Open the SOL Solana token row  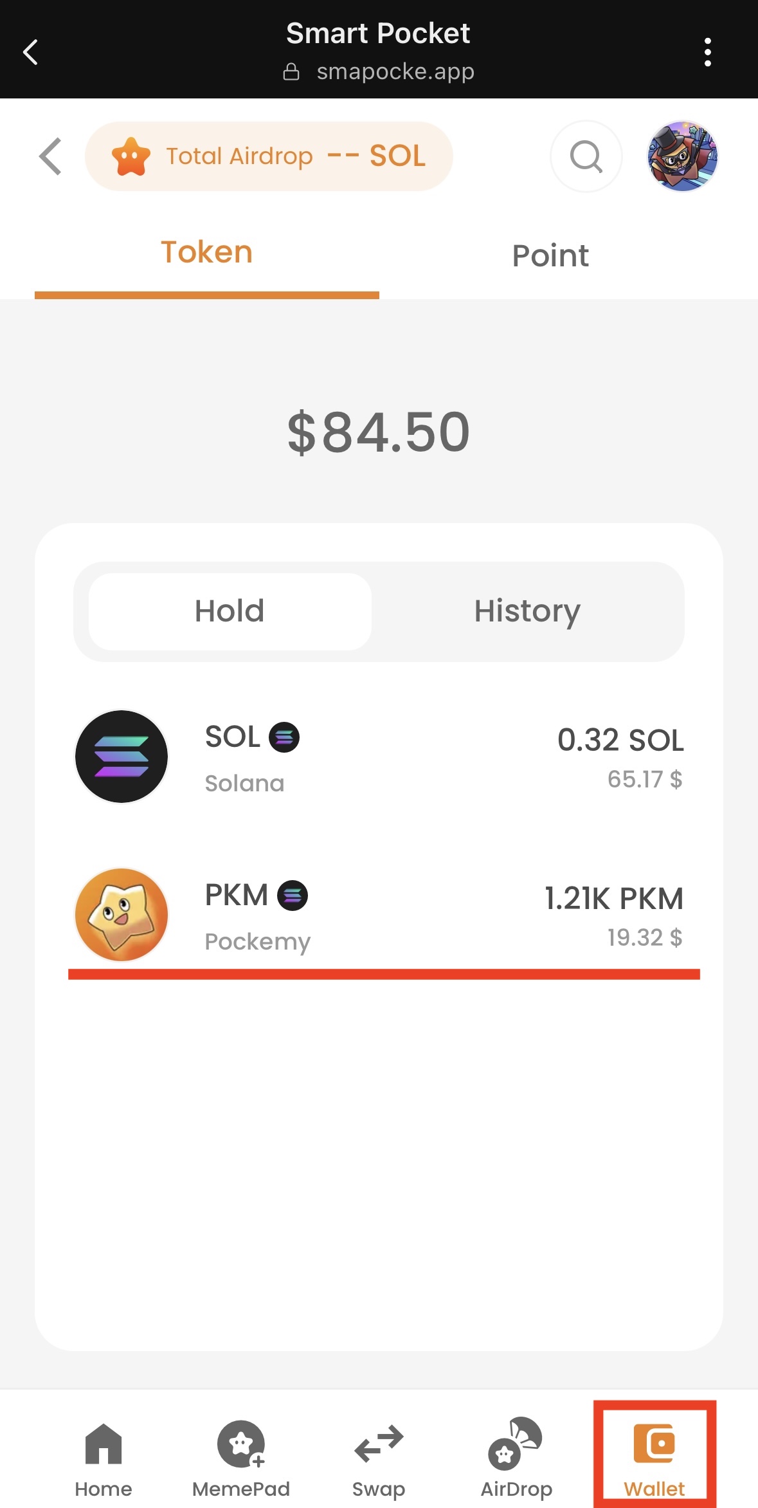coord(379,757)
